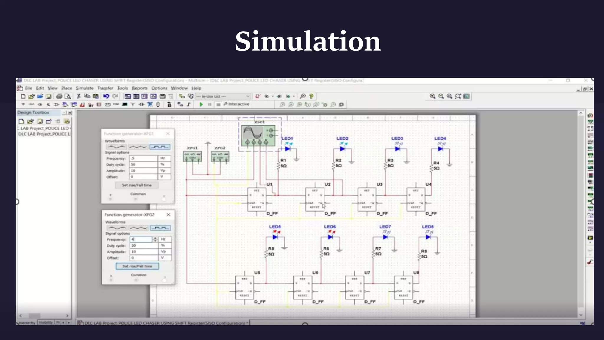Open XFG2 offset V unit dropdown
Viewport: 604px width, 340px height.
click(165, 258)
